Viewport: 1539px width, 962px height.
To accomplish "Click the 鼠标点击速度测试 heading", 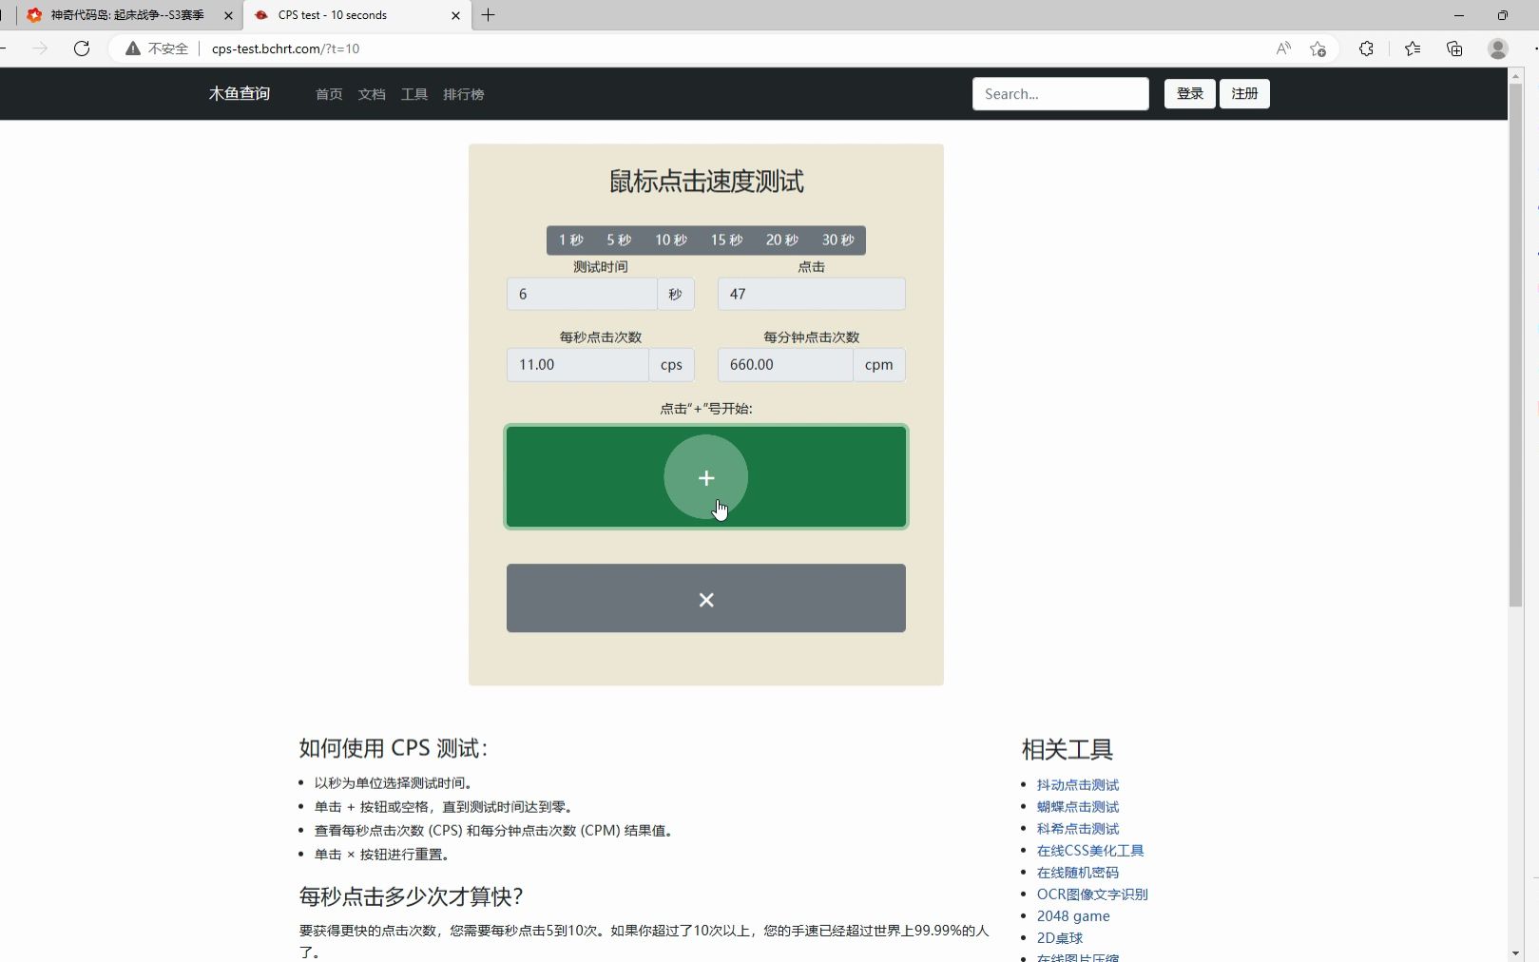I will (706, 182).
